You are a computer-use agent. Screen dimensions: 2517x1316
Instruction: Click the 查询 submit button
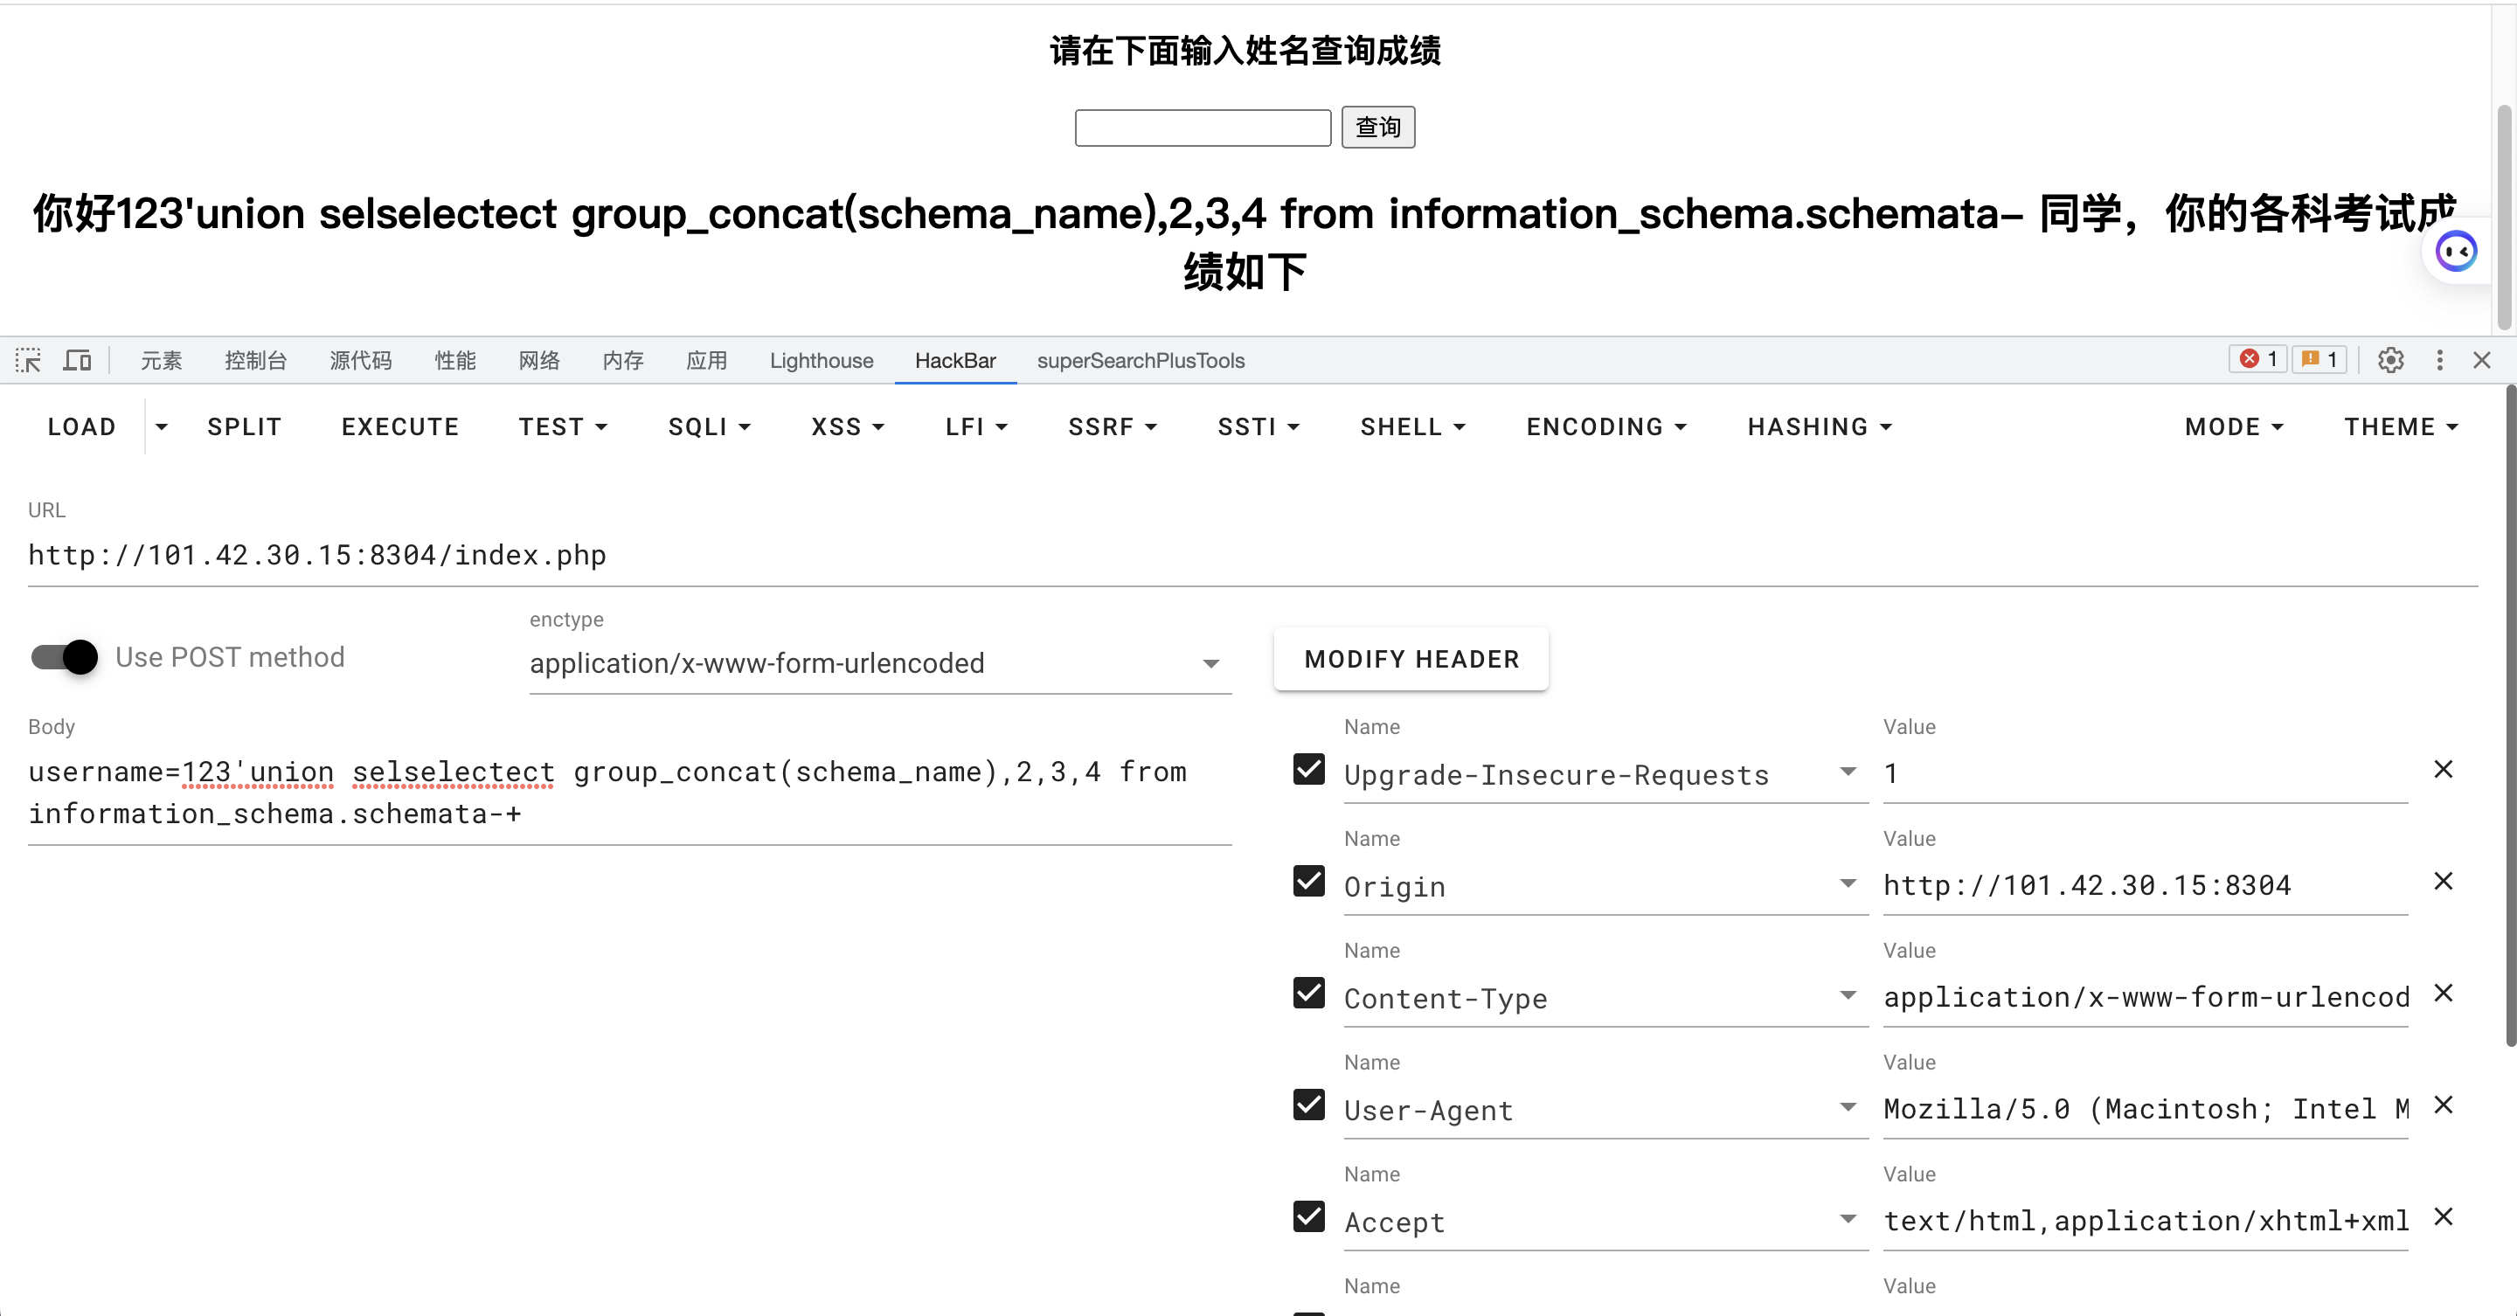click(x=1377, y=127)
